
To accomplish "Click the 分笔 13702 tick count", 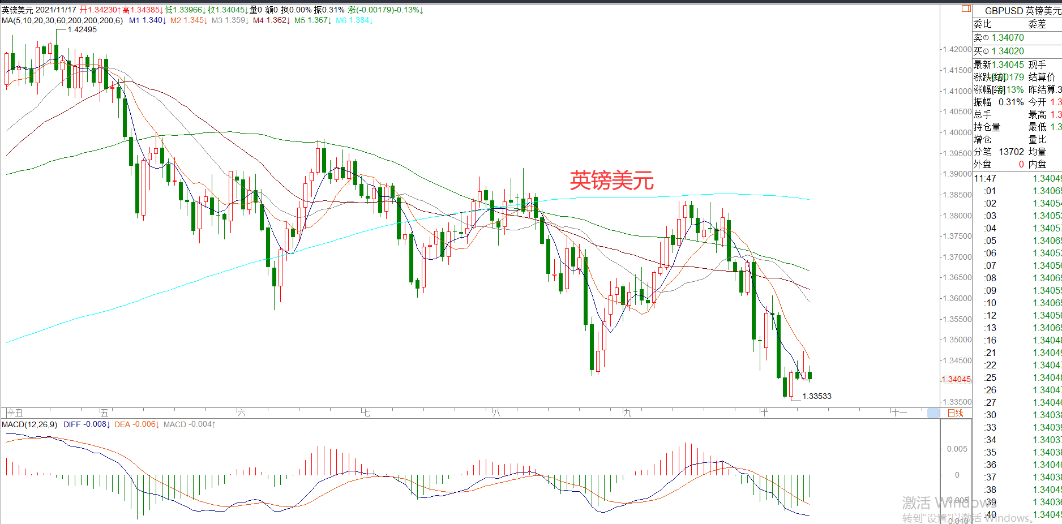I will click(999, 152).
